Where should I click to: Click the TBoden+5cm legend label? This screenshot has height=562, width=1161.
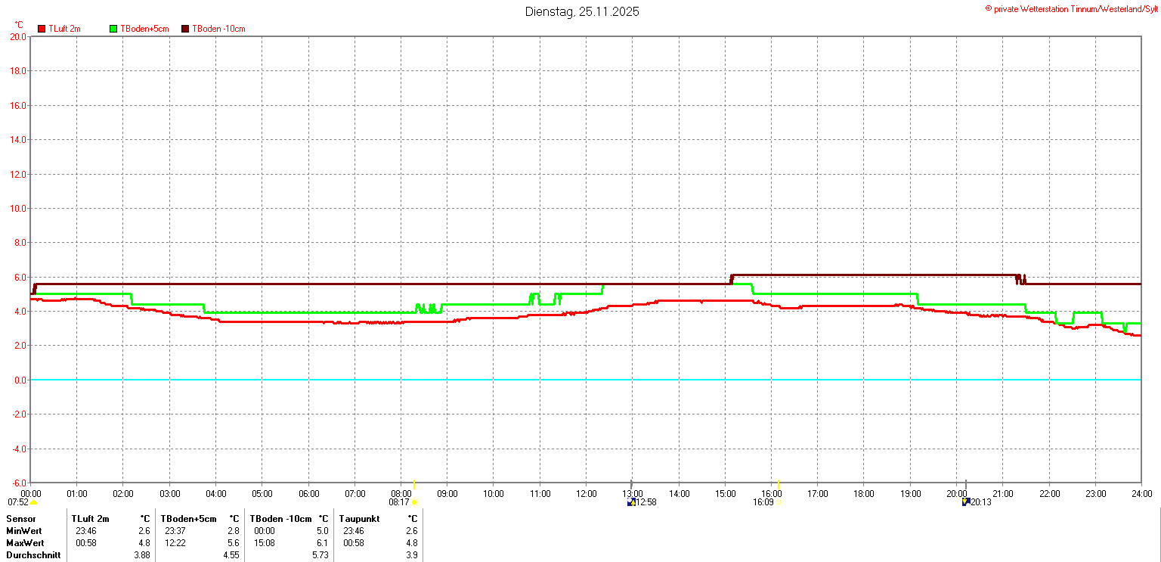144,29
